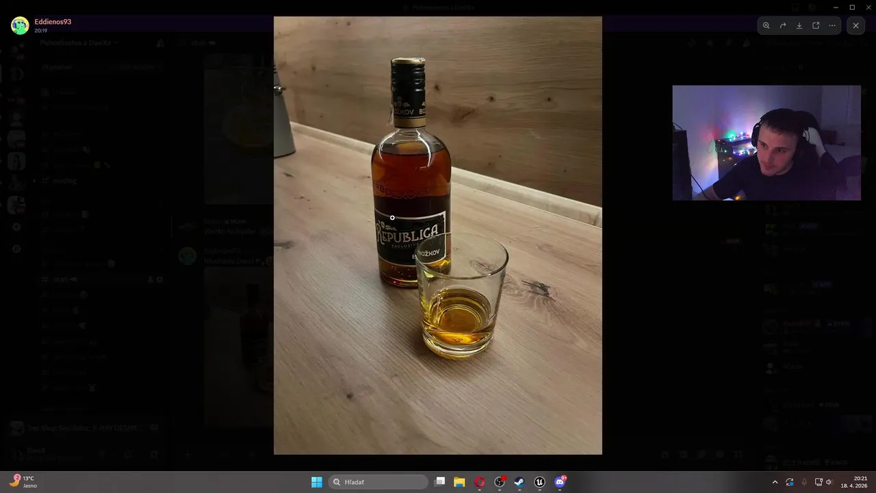Expand the hidden system tray icons
The image size is (876, 493).
pyautogui.click(x=775, y=482)
